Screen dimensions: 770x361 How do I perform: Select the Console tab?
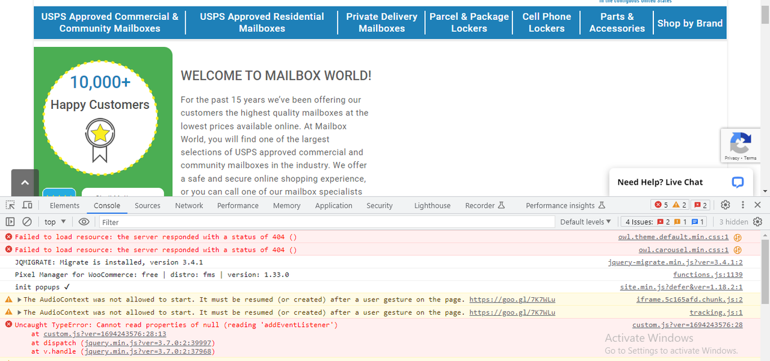pos(107,206)
